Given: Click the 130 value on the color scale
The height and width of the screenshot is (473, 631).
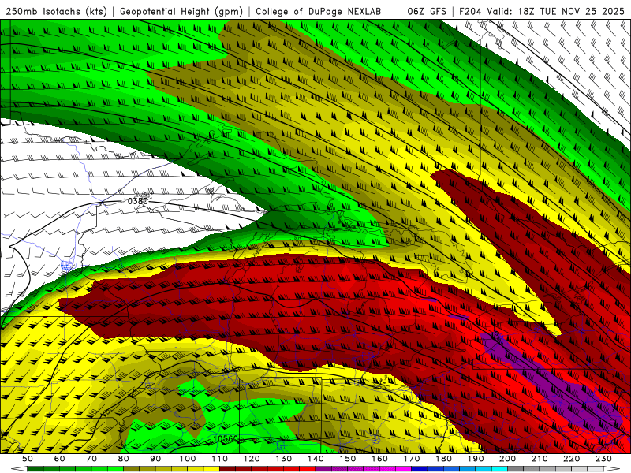Looking at the screenshot, I should coord(284,459).
